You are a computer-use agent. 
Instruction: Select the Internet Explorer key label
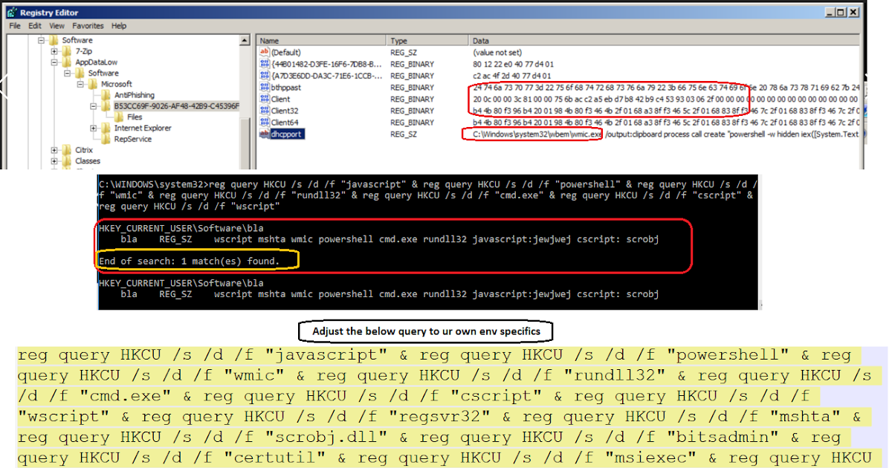pos(143,128)
